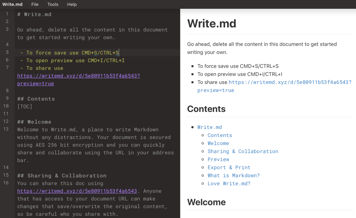Click line number 1 in gutter

(7, 14)
